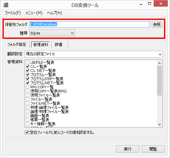This screenshot has height=158, width=170.
Task: Click the 保管先フォルダ path input field
Action: pos(89,24)
